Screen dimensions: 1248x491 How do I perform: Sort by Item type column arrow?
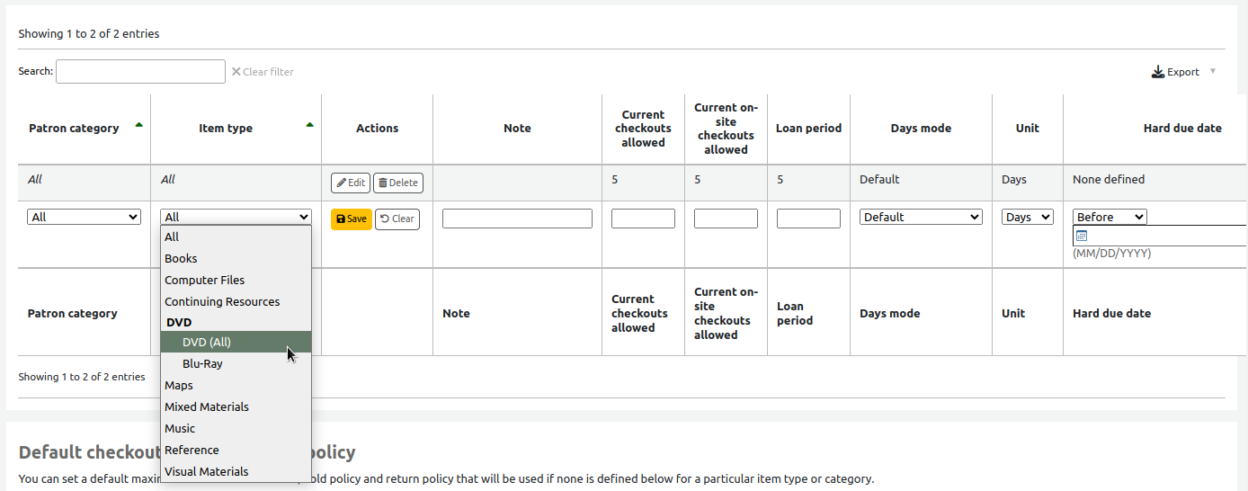tap(309, 126)
